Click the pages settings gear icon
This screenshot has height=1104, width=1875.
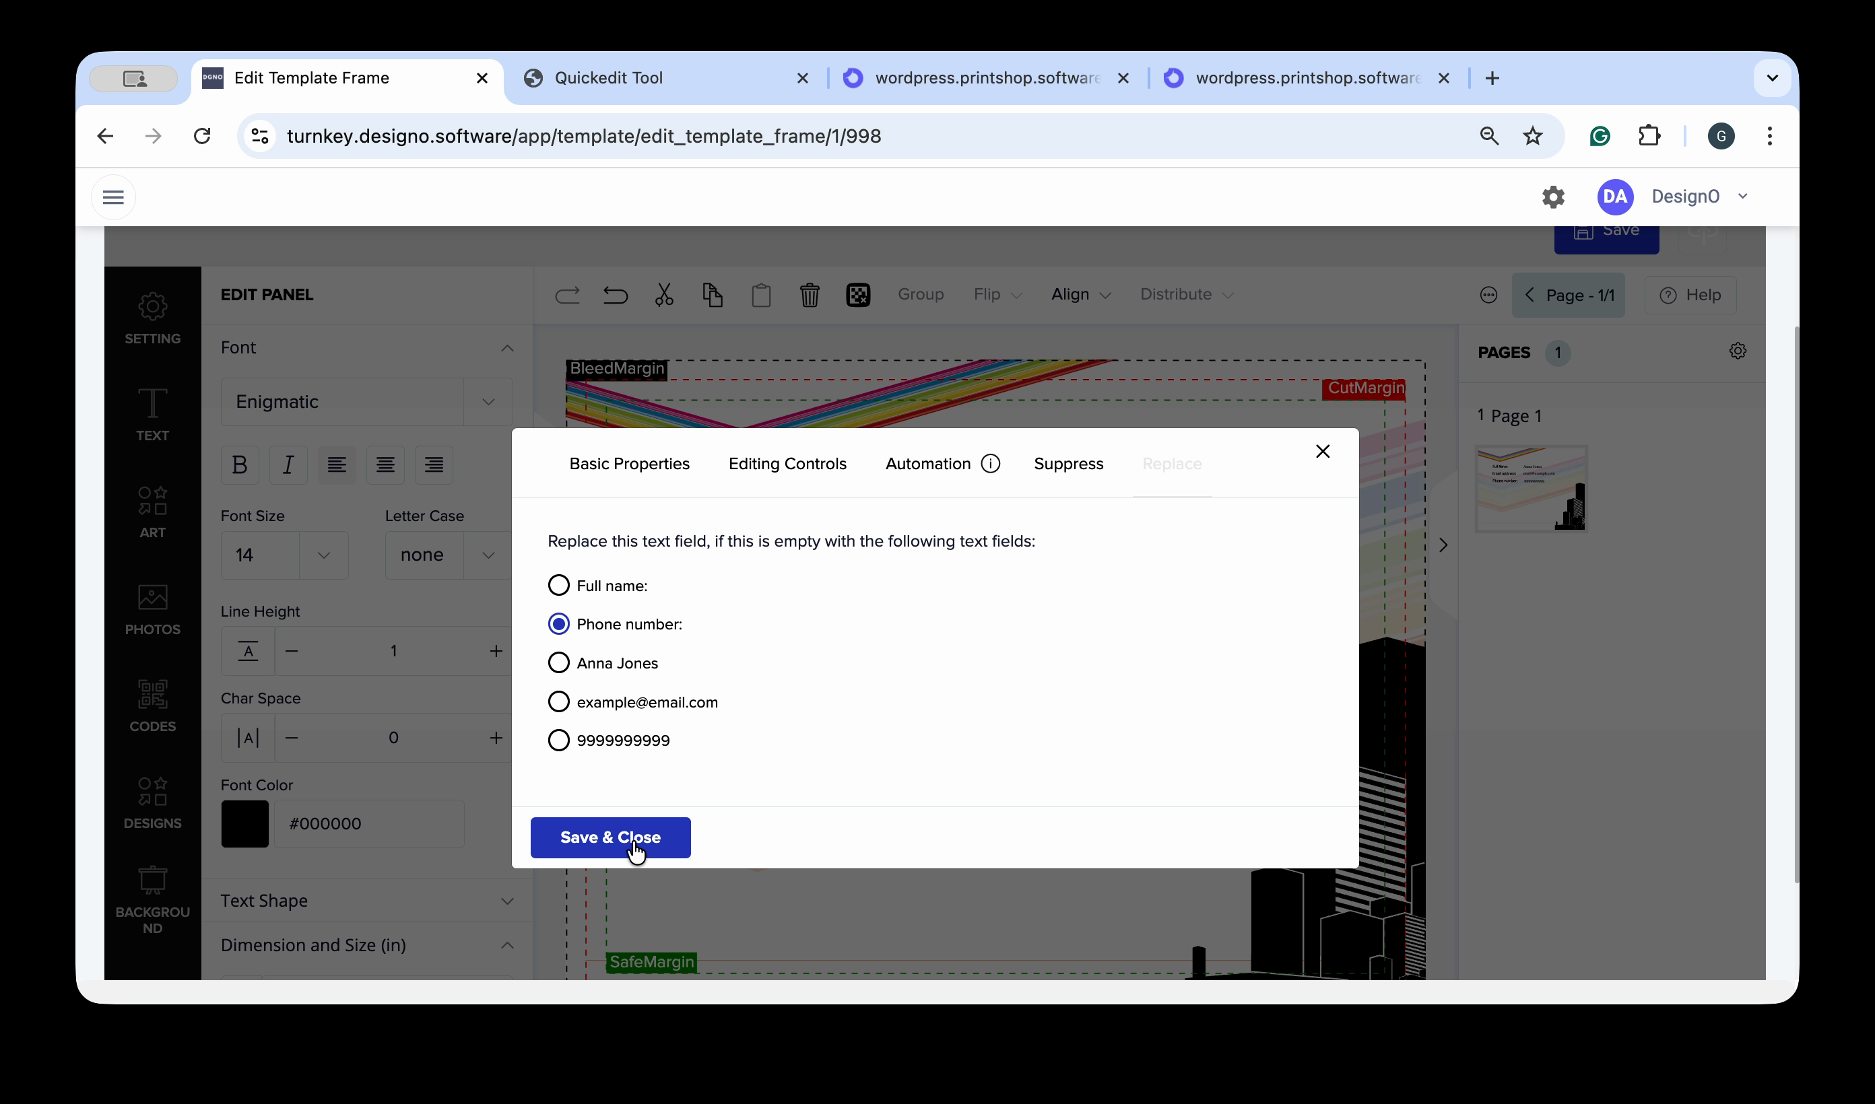point(1737,351)
